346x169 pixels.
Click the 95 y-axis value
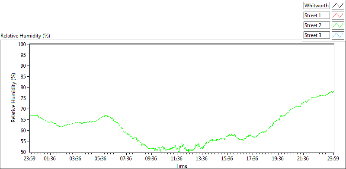coord(23,55)
